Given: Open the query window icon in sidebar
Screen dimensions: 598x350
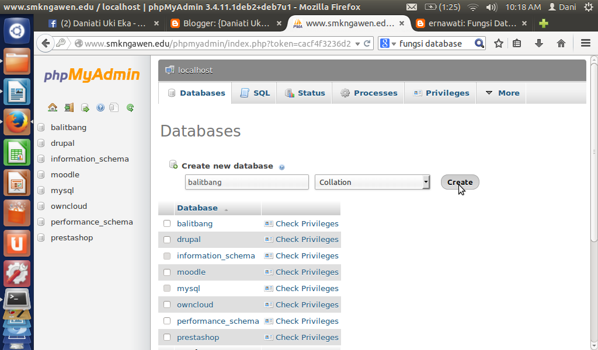Looking at the screenshot, I should pos(85,108).
